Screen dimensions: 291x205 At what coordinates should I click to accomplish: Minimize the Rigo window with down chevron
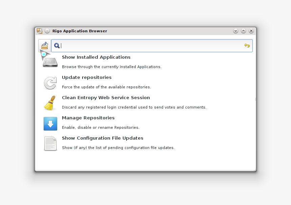tap(236, 31)
